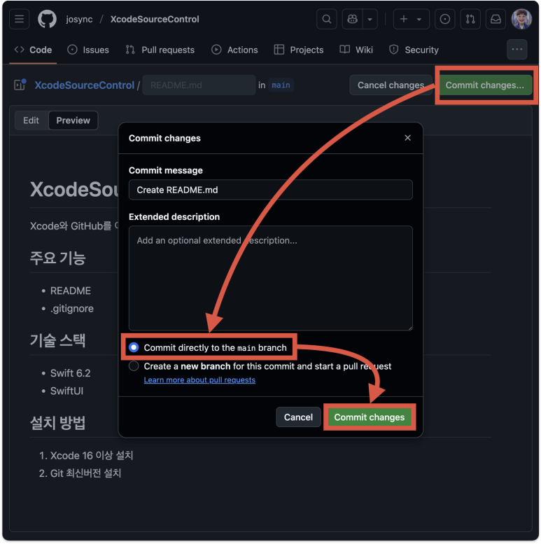Screen dimensions: 541x544
Task: Toggle the file tree sidebar icon
Action: click(x=20, y=85)
